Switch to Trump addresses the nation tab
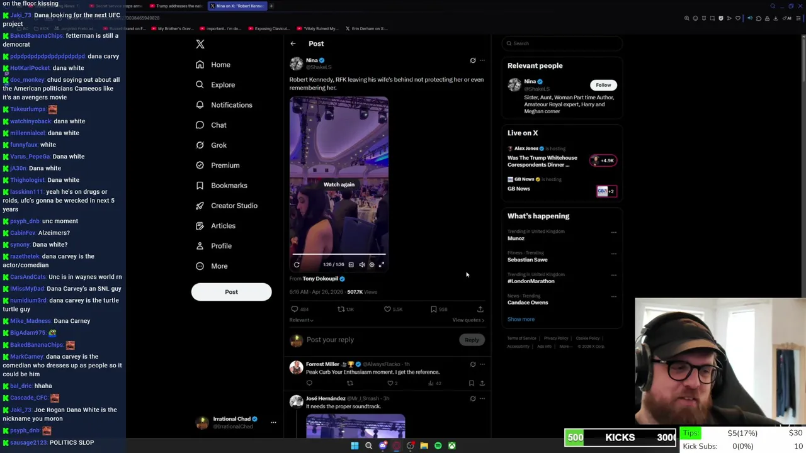The height and width of the screenshot is (453, 806). 176,6
